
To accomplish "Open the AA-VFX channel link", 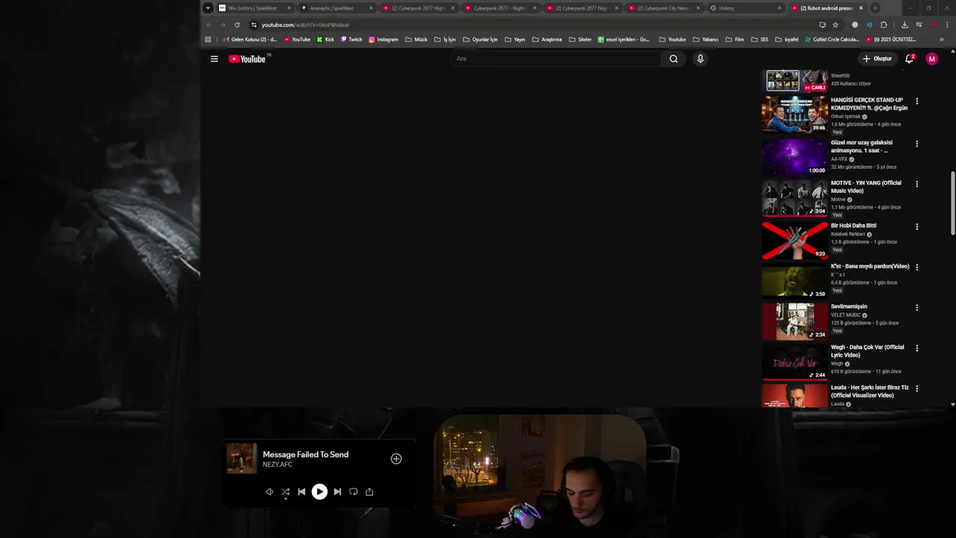I will (x=839, y=159).
